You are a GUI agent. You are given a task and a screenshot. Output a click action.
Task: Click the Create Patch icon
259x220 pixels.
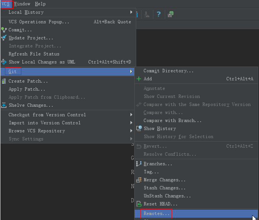coord(4,81)
